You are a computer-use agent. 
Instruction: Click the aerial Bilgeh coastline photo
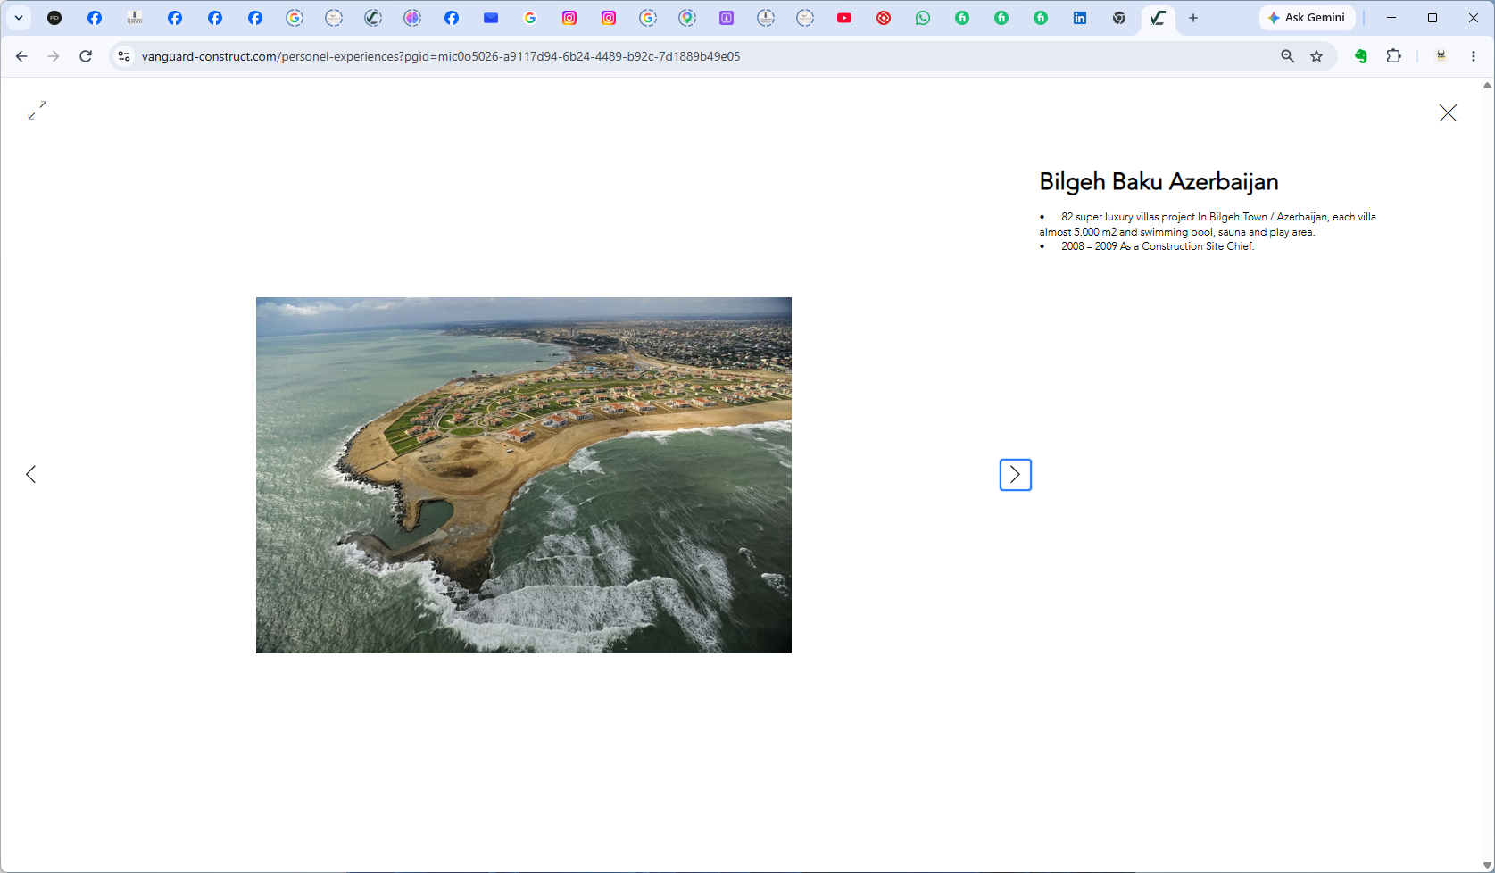click(524, 475)
